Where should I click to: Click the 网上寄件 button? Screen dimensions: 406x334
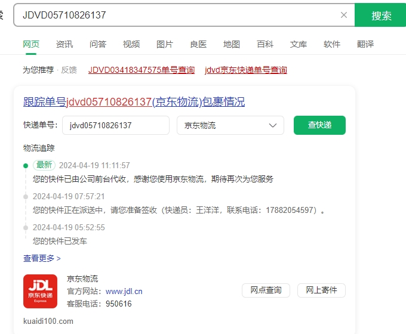(321, 290)
